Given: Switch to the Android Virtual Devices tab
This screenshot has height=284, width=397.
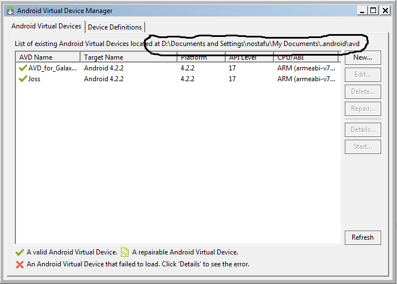Looking at the screenshot, I should [46, 26].
